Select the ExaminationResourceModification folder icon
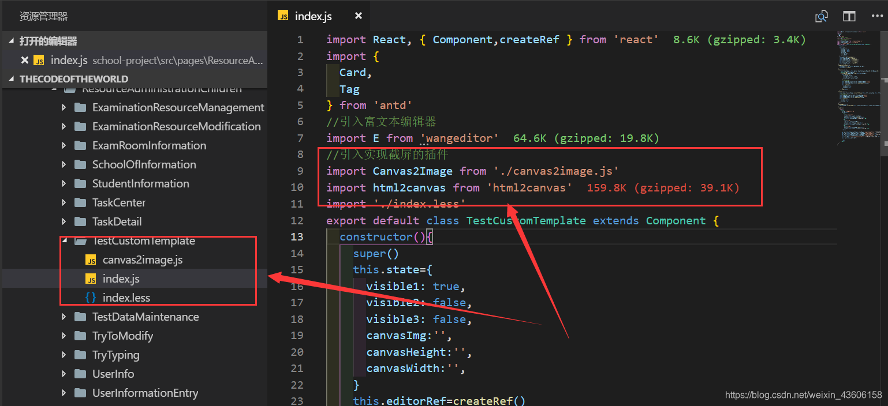This screenshot has height=406, width=888. click(80, 126)
